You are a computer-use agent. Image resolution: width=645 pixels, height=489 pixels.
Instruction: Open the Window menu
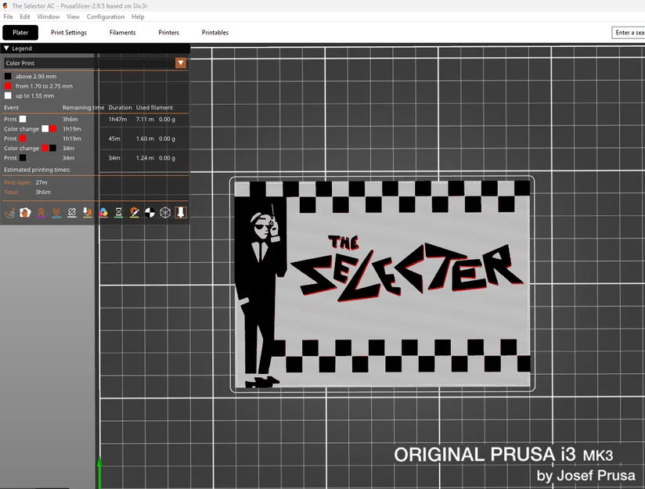[x=49, y=17]
